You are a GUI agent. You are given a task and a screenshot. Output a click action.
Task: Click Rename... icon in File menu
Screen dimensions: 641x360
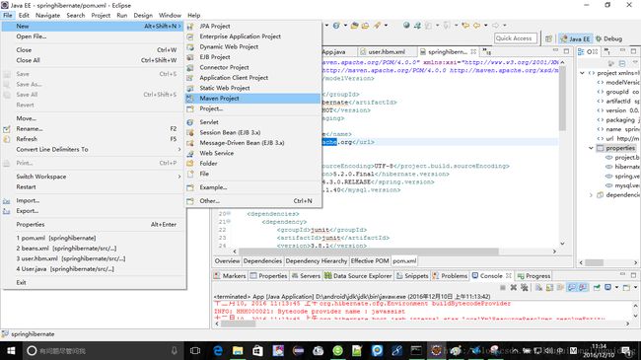click(x=7, y=129)
